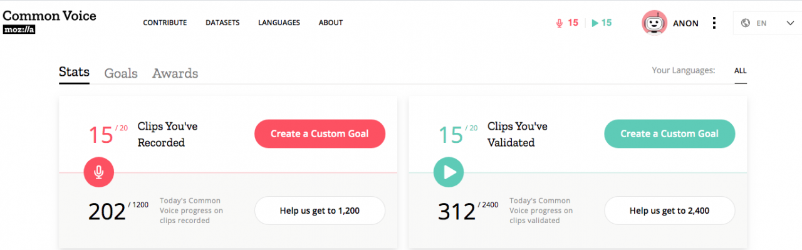Image resolution: width=802 pixels, height=250 pixels.
Task: Open the Contribute menu
Action: click(x=165, y=23)
